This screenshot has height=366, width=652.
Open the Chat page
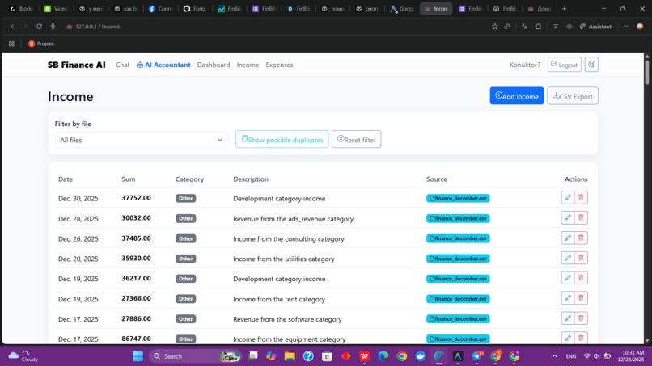[x=123, y=65]
